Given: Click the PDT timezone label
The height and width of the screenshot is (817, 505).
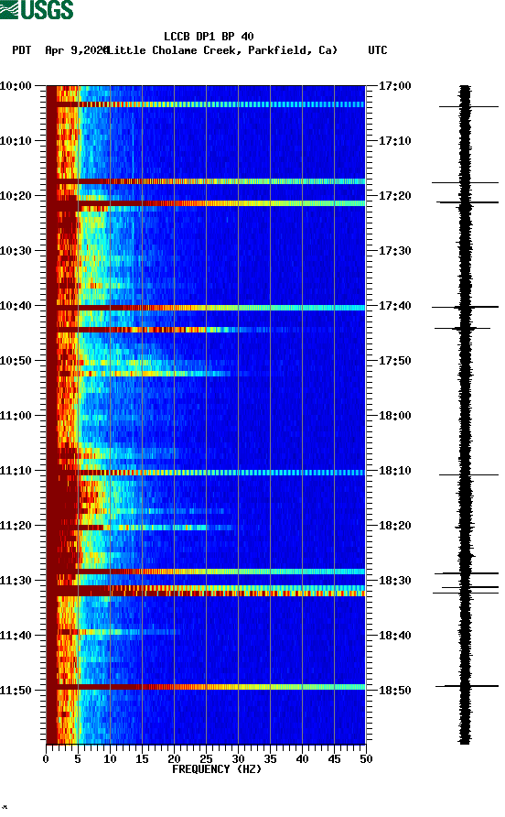Looking at the screenshot, I should (x=21, y=50).
